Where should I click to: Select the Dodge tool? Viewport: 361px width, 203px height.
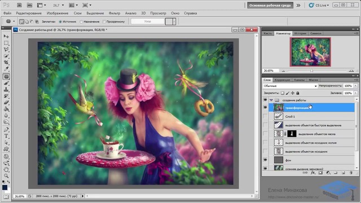[6, 122]
